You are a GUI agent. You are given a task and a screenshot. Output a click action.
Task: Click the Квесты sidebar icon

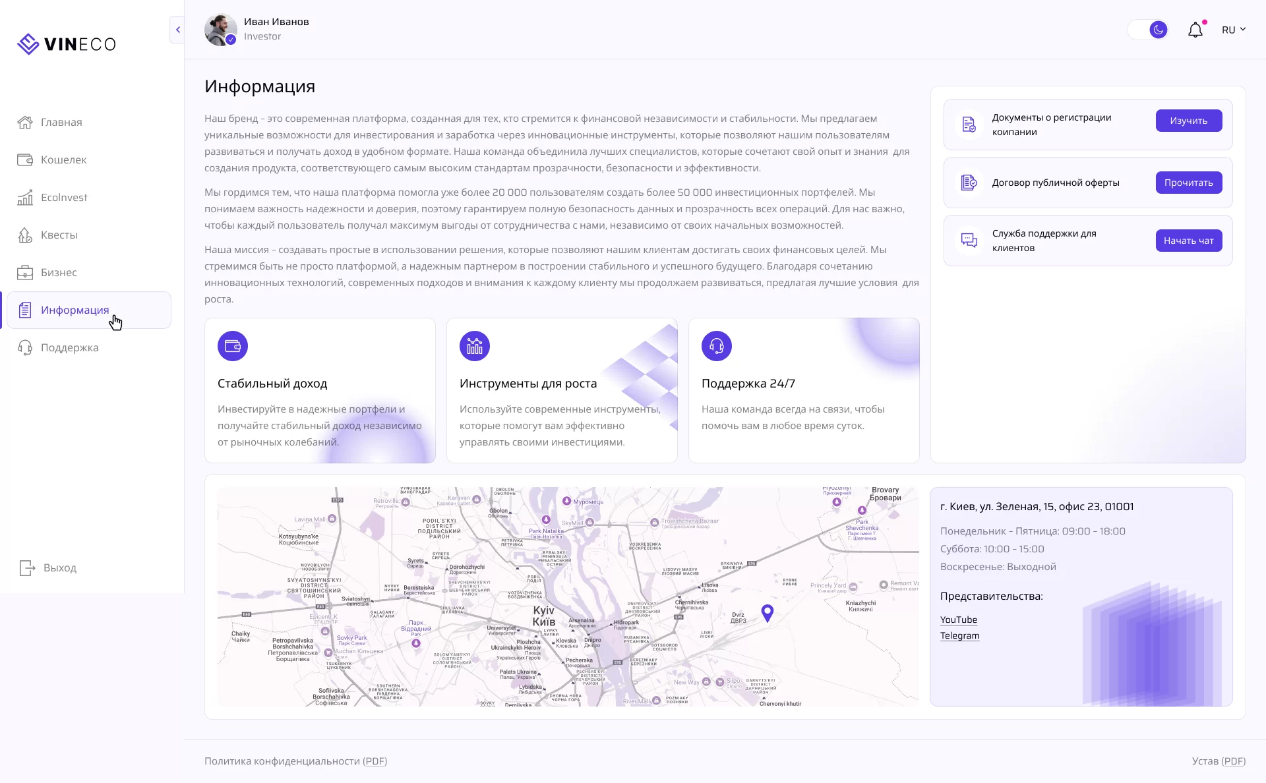pyautogui.click(x=25, y=235)
